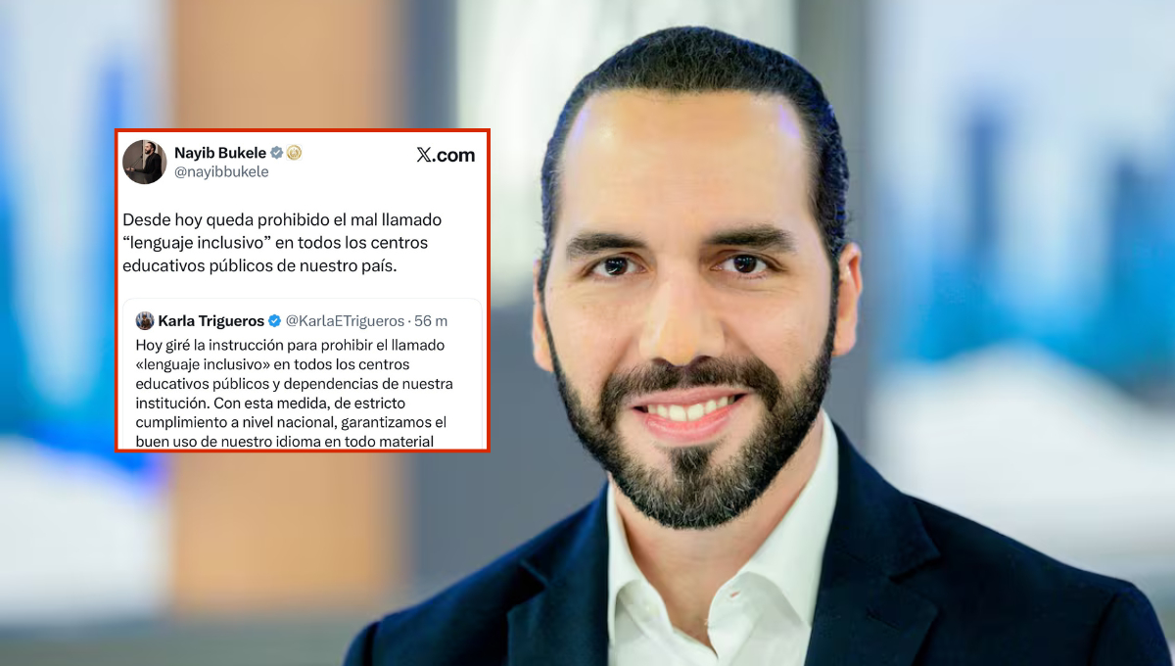
Task: Click the tweet text starting 'Desde hoy queda prohibido'
Action: 282,243
